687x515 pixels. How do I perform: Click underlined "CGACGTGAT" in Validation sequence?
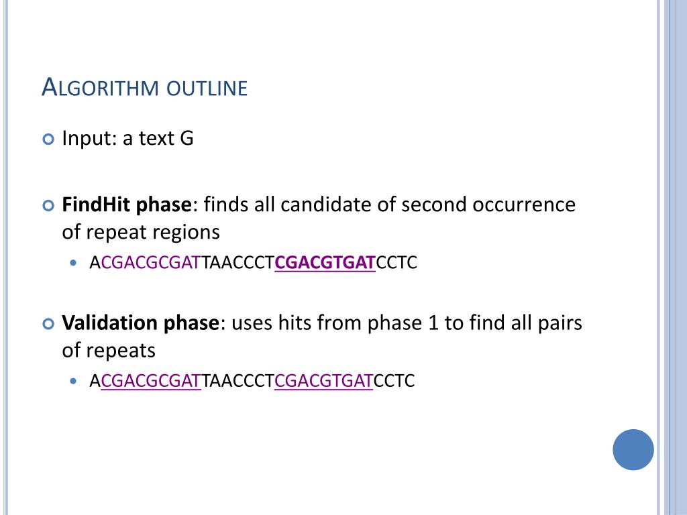[323, 382]
